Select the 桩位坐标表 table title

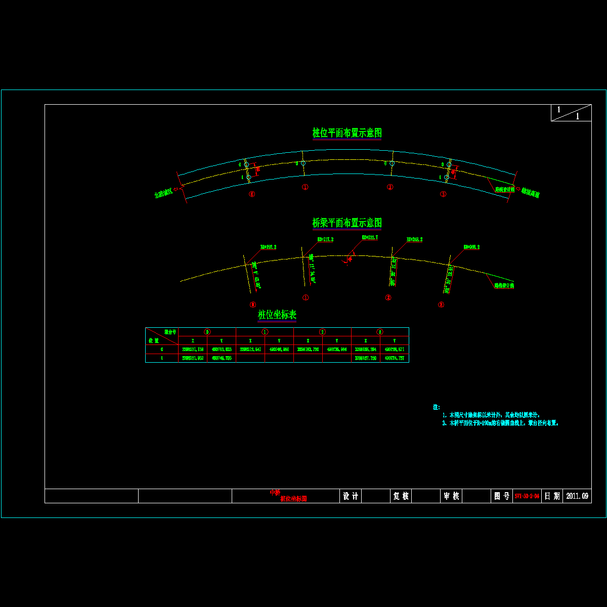pos(277,315)
